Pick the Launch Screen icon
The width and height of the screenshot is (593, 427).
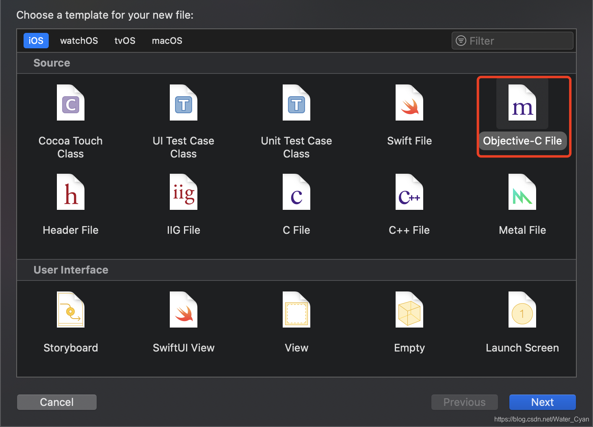coord(522,310)
